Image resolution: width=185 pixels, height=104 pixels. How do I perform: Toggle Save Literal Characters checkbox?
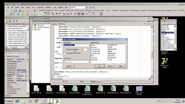point(64,53)
